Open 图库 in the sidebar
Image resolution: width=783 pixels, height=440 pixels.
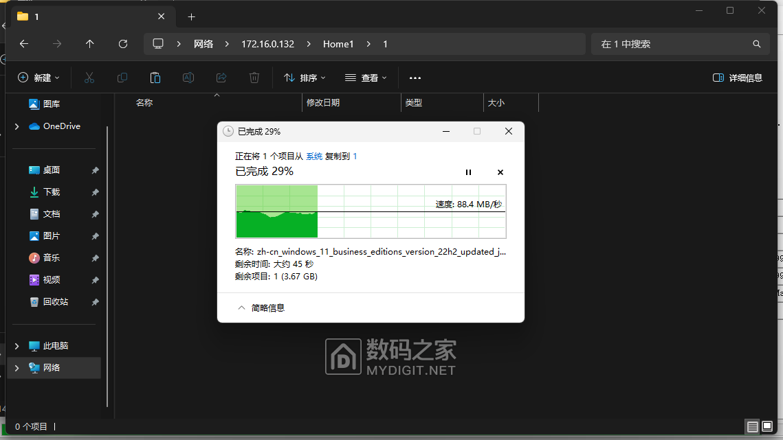(x=51, y=104)
